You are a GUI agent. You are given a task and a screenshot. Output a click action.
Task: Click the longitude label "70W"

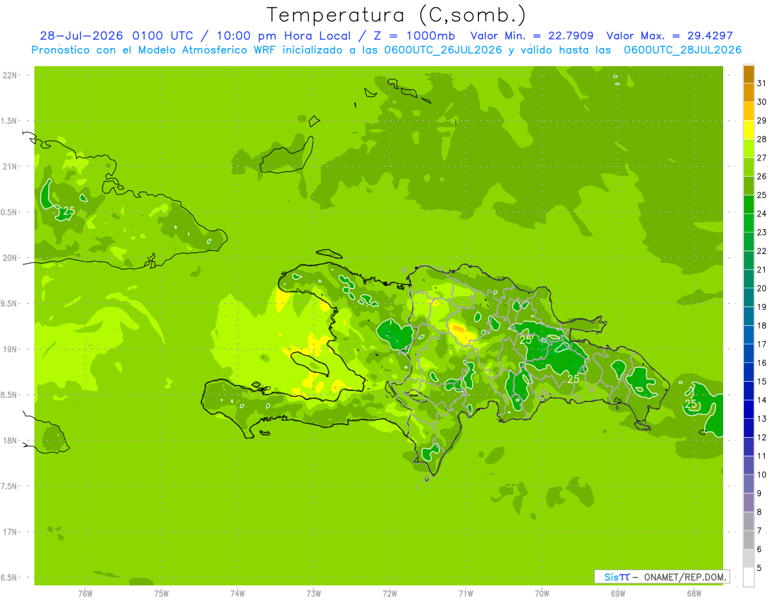pyautogui.click(x=542, y=594)
